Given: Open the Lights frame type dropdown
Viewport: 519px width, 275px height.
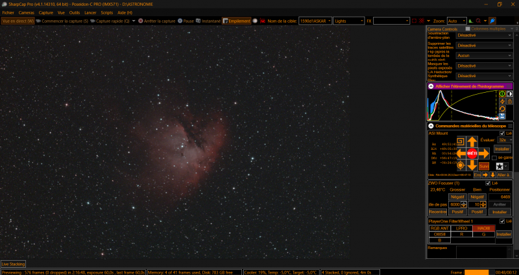Looking at the screenshot, I should tap(348, 21).
